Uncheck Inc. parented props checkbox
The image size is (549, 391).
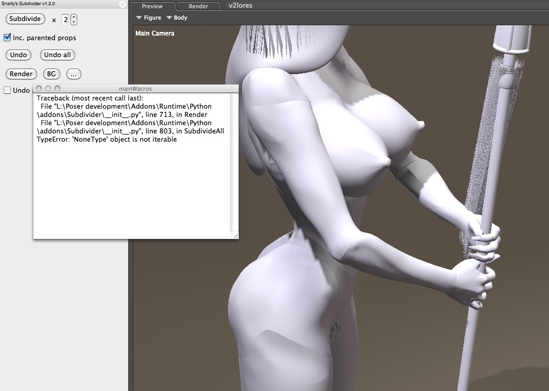(7, 38)
